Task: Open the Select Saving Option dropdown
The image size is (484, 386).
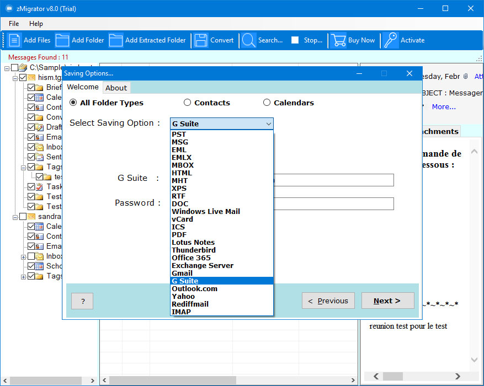Action: coord(222,124)
